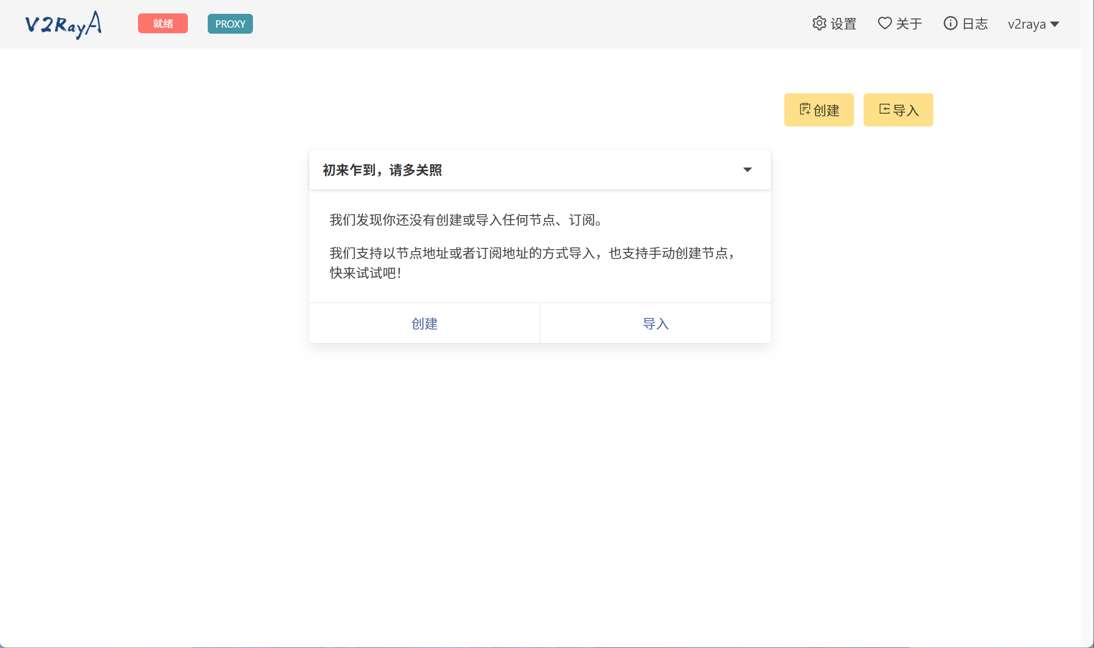Screen dimensions: 1094x648
Task: Click the gear icon for settings
Action: point(819,23)
